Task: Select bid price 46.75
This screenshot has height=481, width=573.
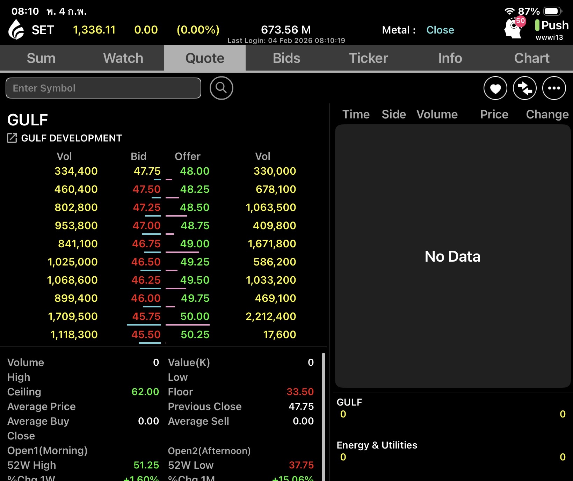Action: (146, 243)
